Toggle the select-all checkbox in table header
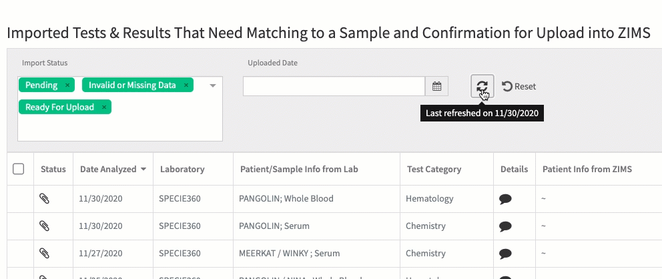Image resolution: width=662 pixels, height=279 pixels. 18,170
